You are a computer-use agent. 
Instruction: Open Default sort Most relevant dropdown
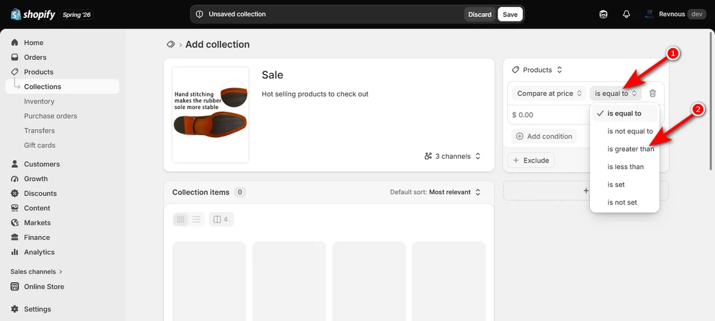[435, 192]
